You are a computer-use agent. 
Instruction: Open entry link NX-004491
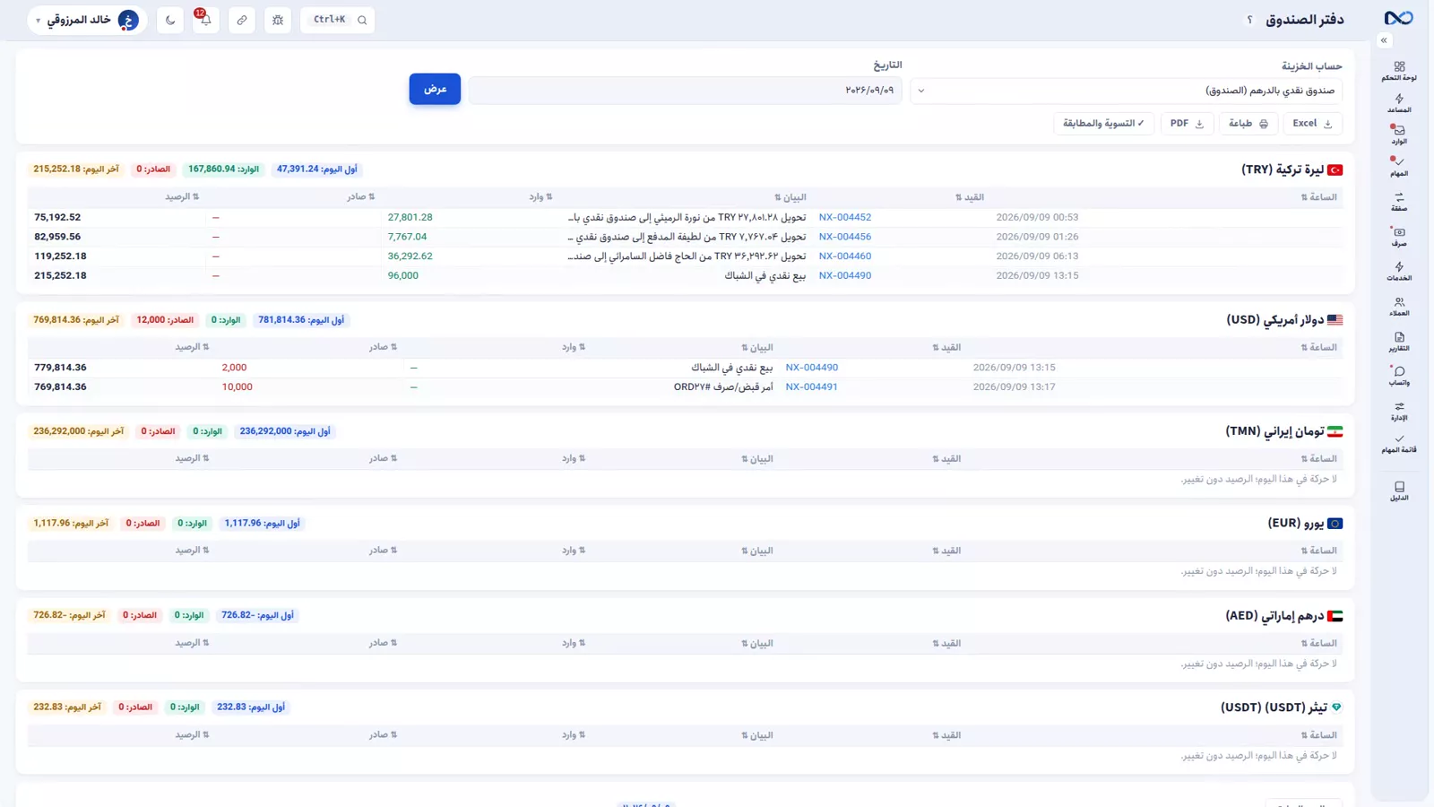(x=811, y=387)
